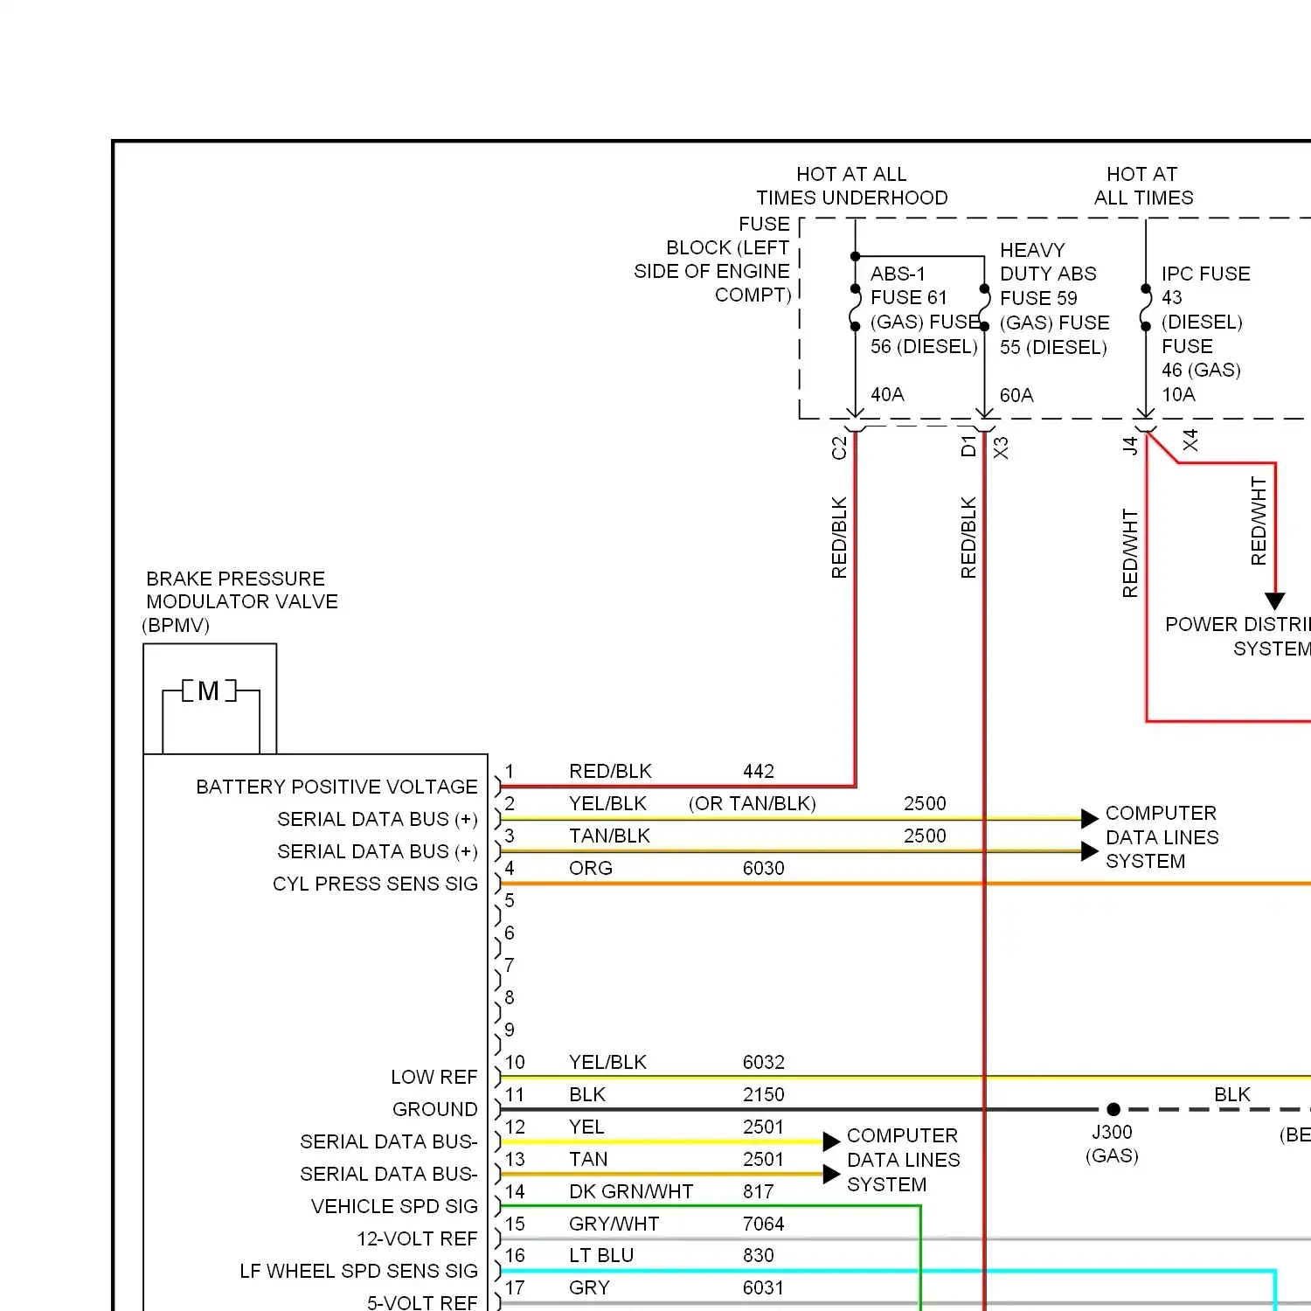This screenshot has width=1311, height=1311.
Task: Click the LT BLU wire label
Action: (x=601, y=1255)
